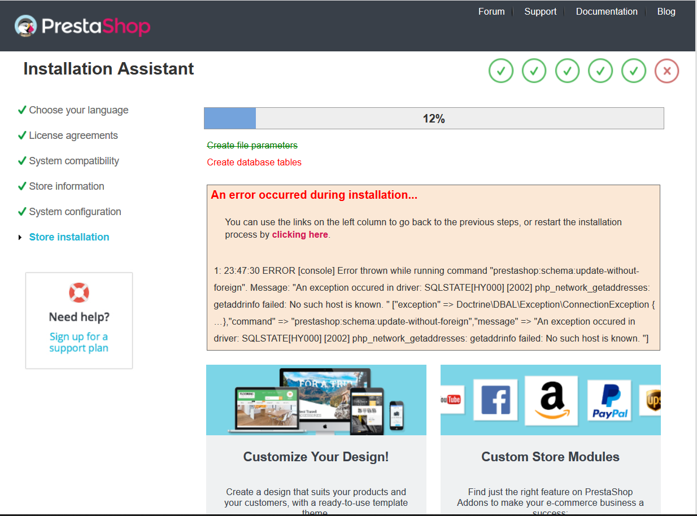Click the SQLSTATE error log message

tap(434, 304)
